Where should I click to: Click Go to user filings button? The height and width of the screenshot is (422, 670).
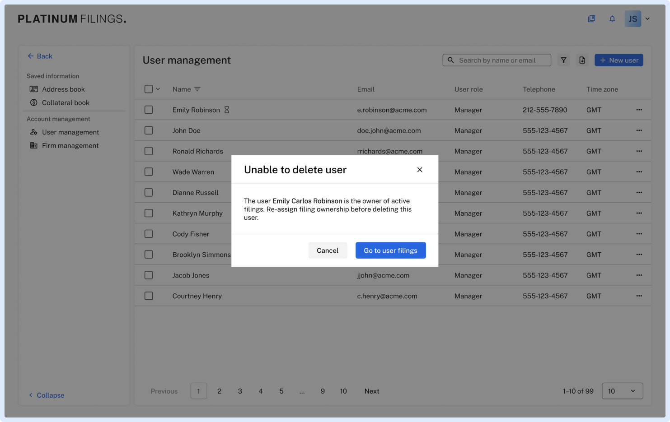click(391, 250)
